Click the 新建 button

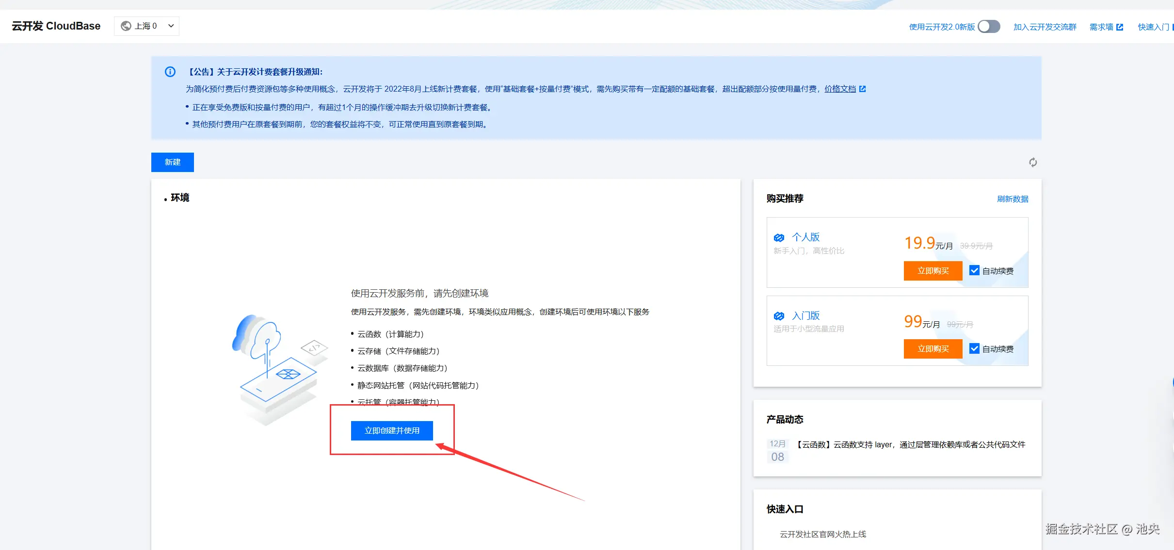pos(172,162)
